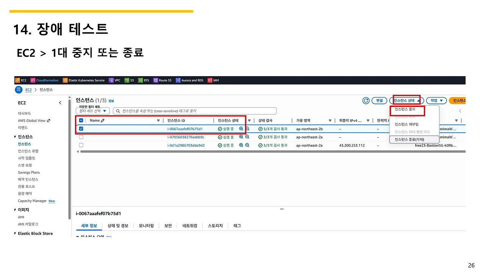
Task: Close the 인스턴스 상태 dropdown button
Action: point(407,100)
